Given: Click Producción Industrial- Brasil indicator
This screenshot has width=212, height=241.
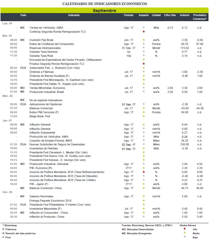Looking at the screenshot, I should [x=47, y=92].
